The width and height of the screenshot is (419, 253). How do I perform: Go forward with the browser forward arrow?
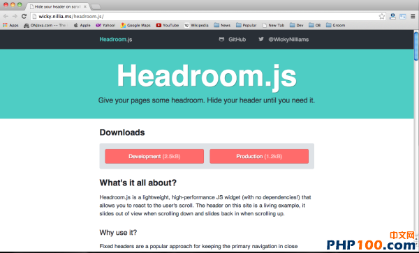point(15,16)
